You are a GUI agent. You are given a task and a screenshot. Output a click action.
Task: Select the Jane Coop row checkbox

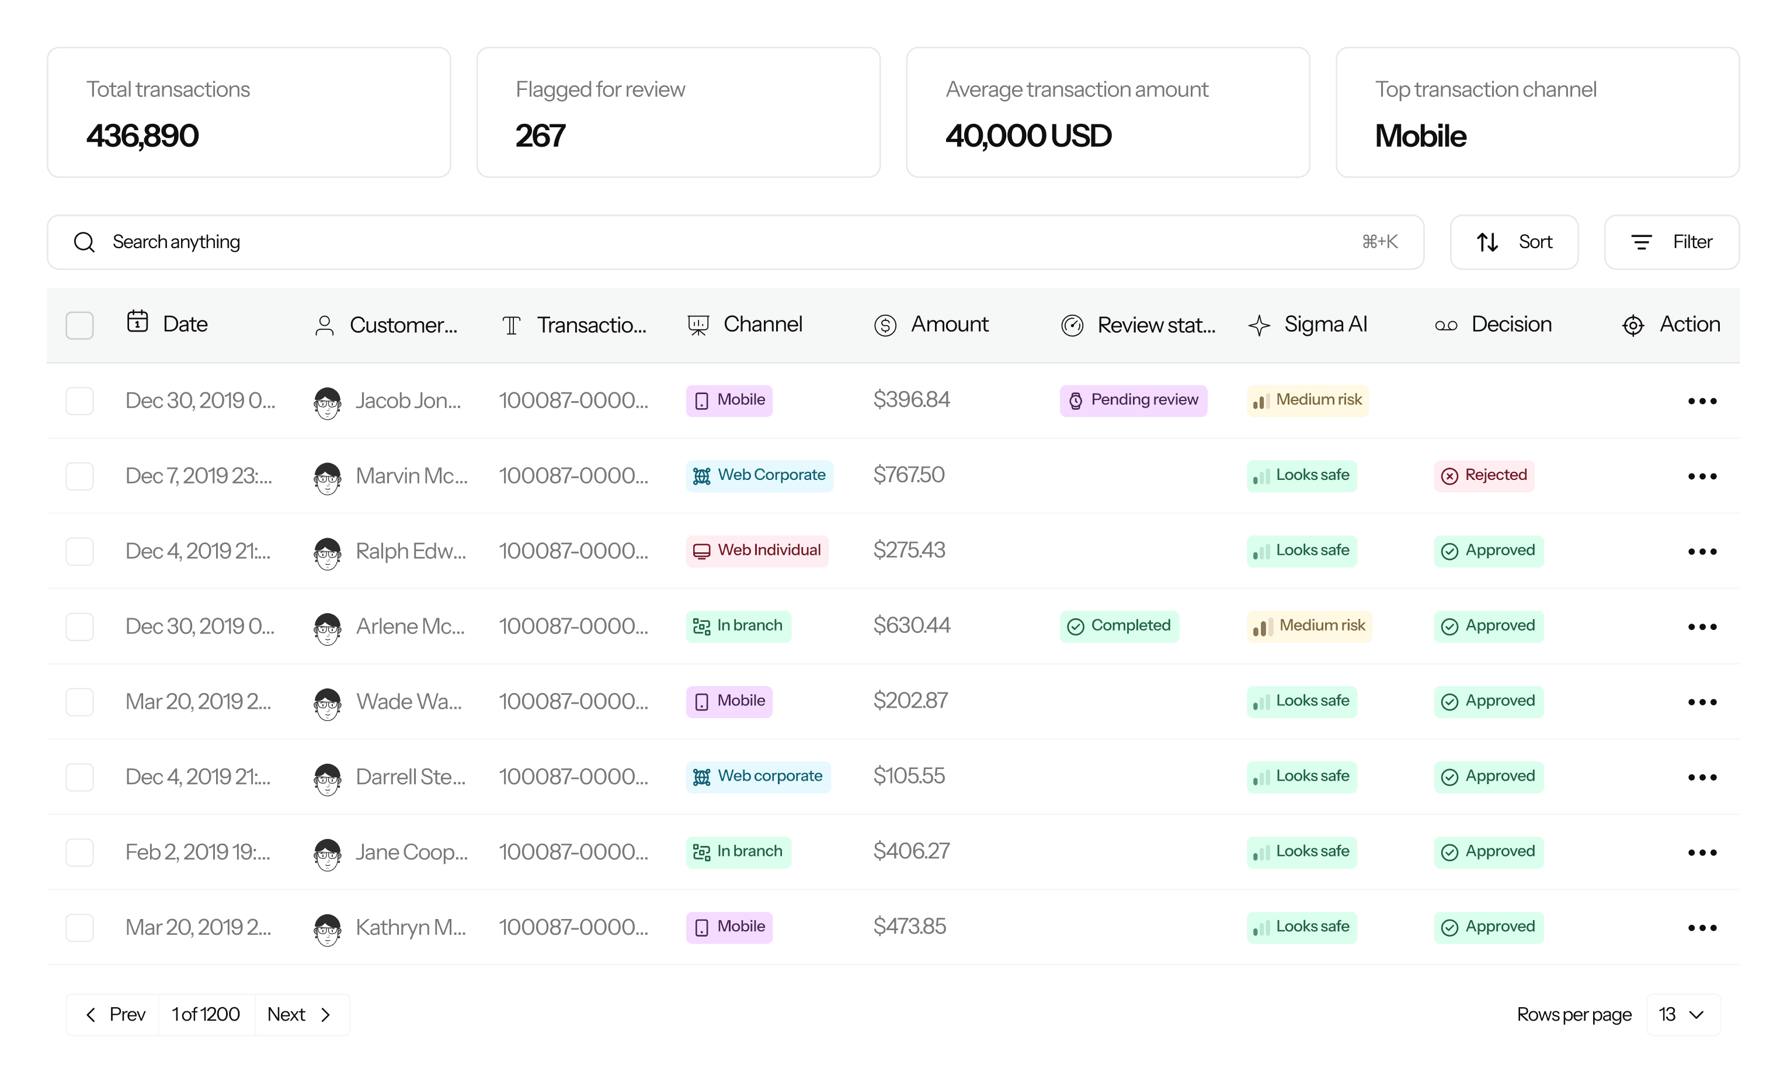click(x=80, y=852)
